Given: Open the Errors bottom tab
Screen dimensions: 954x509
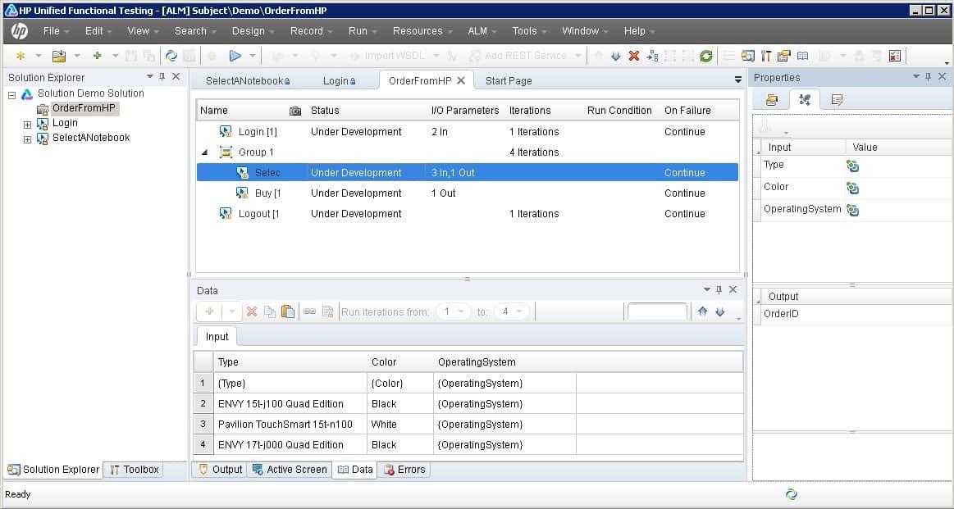Looking at the screenshot, I should 404,470.
